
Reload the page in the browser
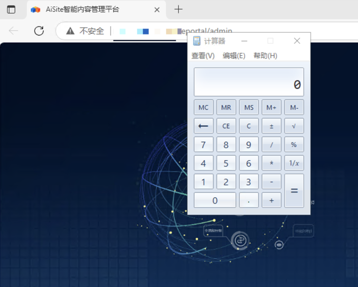39,31
